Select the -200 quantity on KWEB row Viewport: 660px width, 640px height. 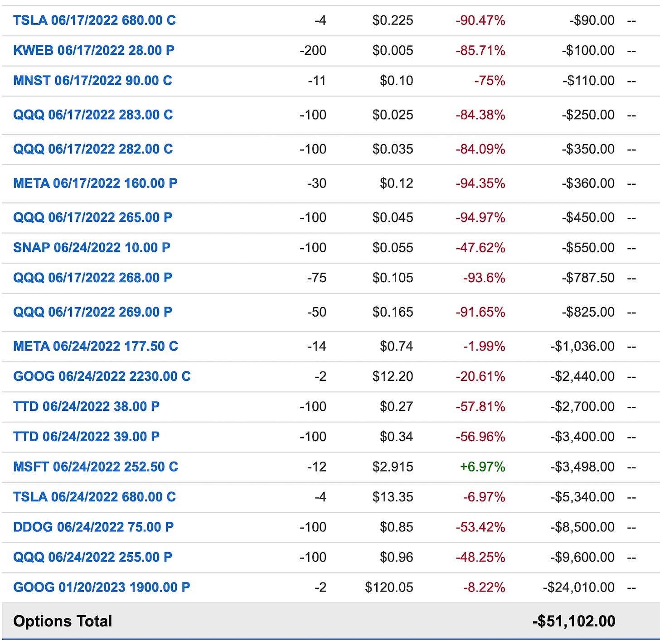point(313,50)
